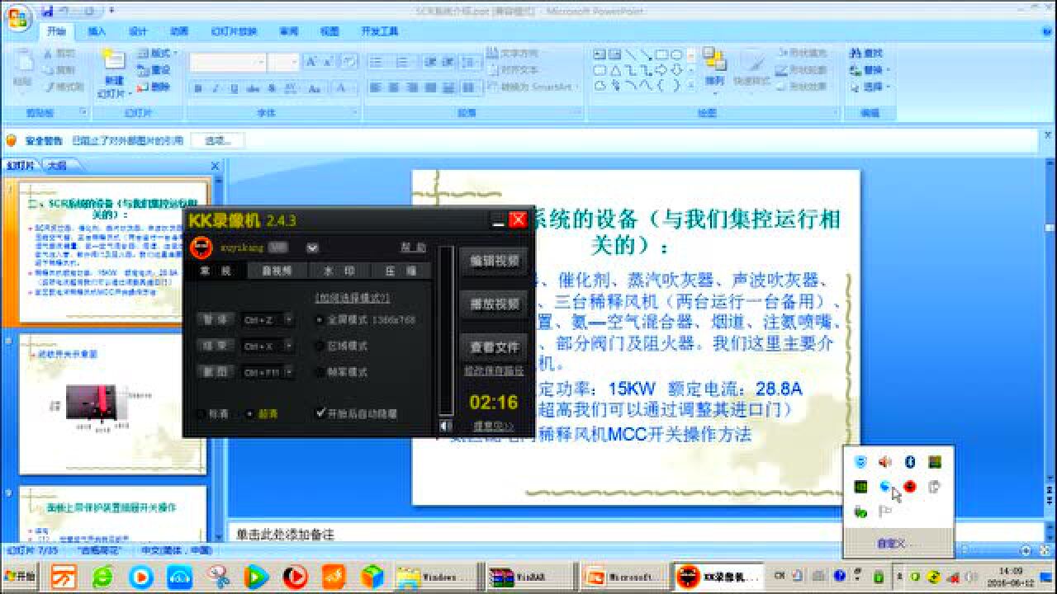Open the Ctrl+Z hotkey dropdown arrow
The height and width of the screenshot is (594, 1057).
pyautogui.click(x=288, y=319)
